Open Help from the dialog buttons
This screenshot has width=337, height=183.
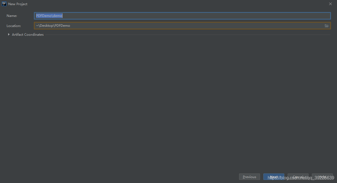pos(322,177)
